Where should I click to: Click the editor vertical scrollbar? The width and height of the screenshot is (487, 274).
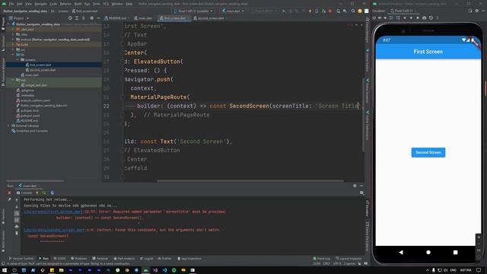coord(363,115)
